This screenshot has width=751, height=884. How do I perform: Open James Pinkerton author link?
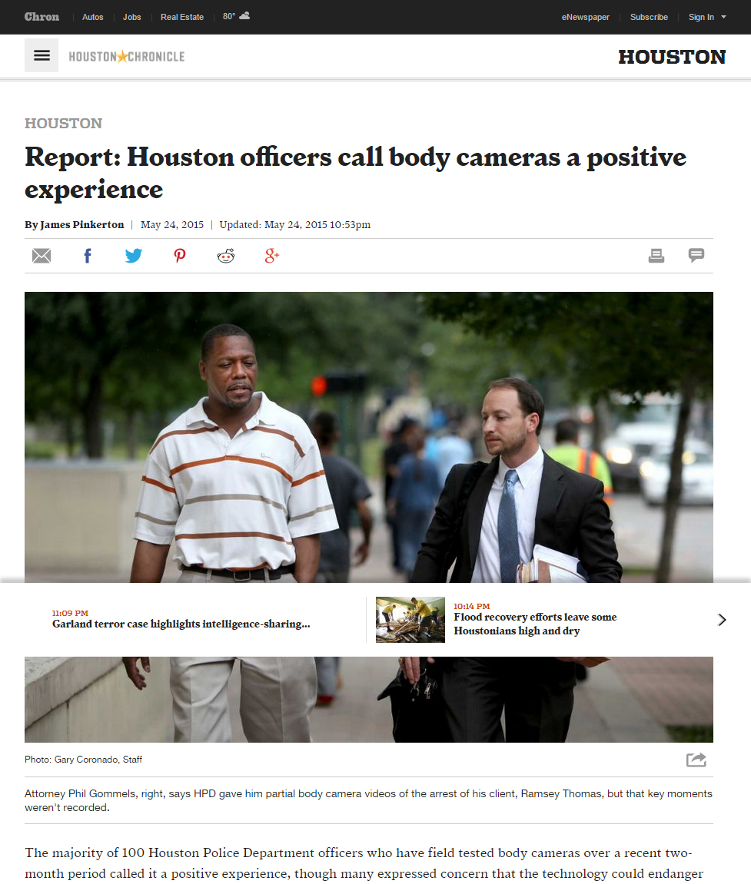[81, 224]
